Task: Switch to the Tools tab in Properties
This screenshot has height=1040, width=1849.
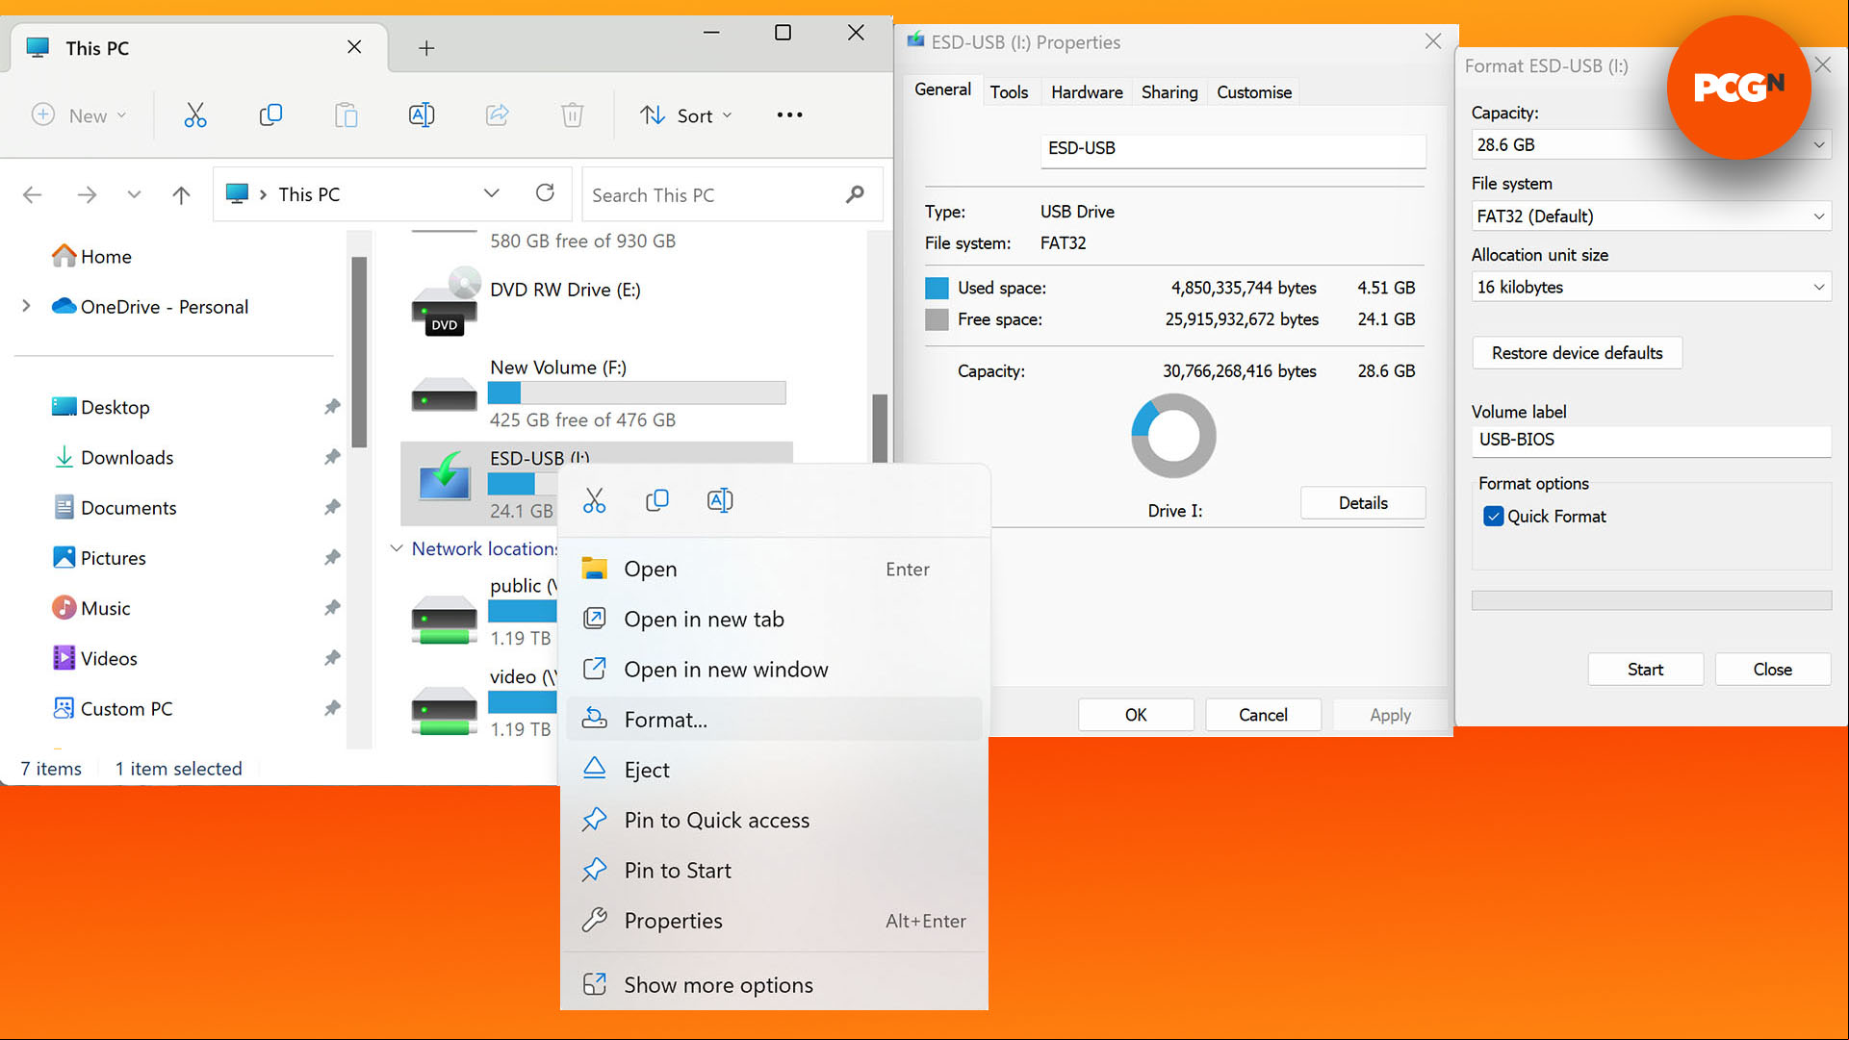Action: [x=1009, y=92]
